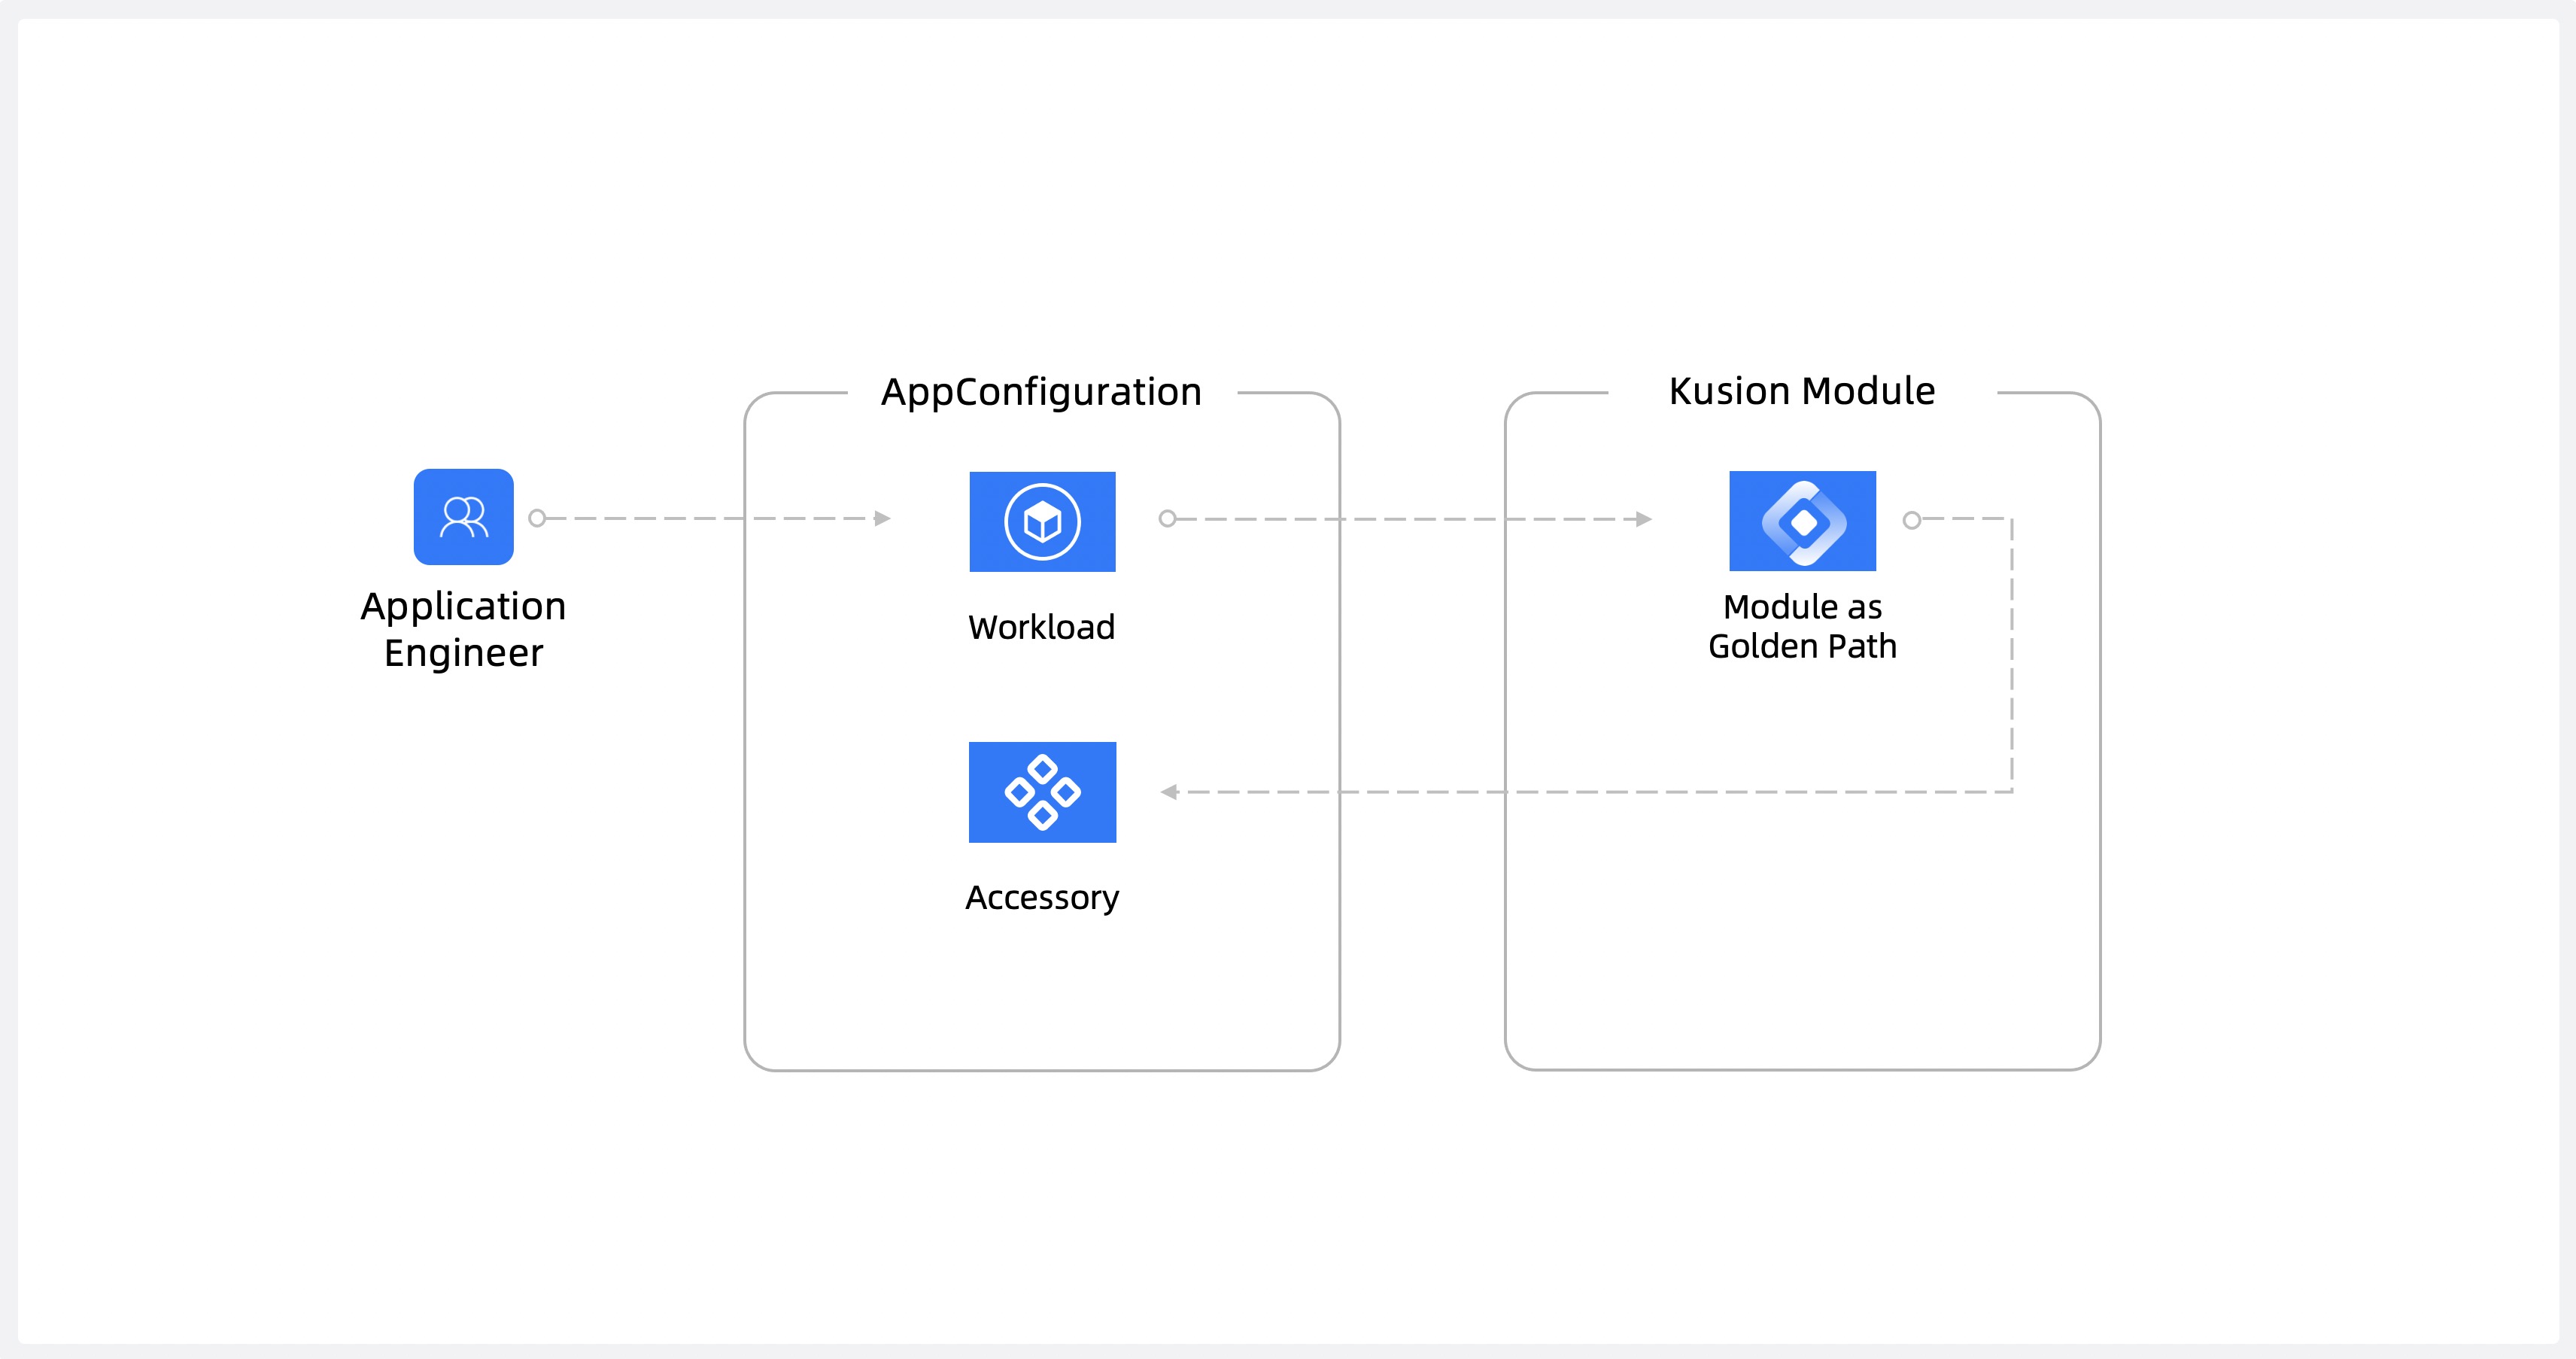Click connector circle beside Application Engineer icon
This screenshot has width=2576, height=1359.
(537, 518)
